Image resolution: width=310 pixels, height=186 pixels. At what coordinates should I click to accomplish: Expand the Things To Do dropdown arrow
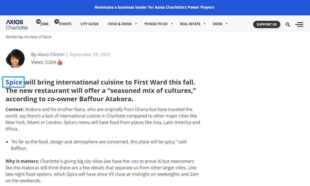point(172,24)
